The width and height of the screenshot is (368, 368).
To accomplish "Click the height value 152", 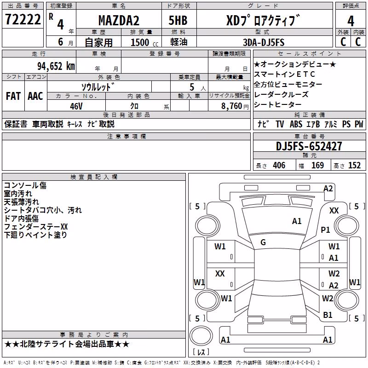I will 354,165.
